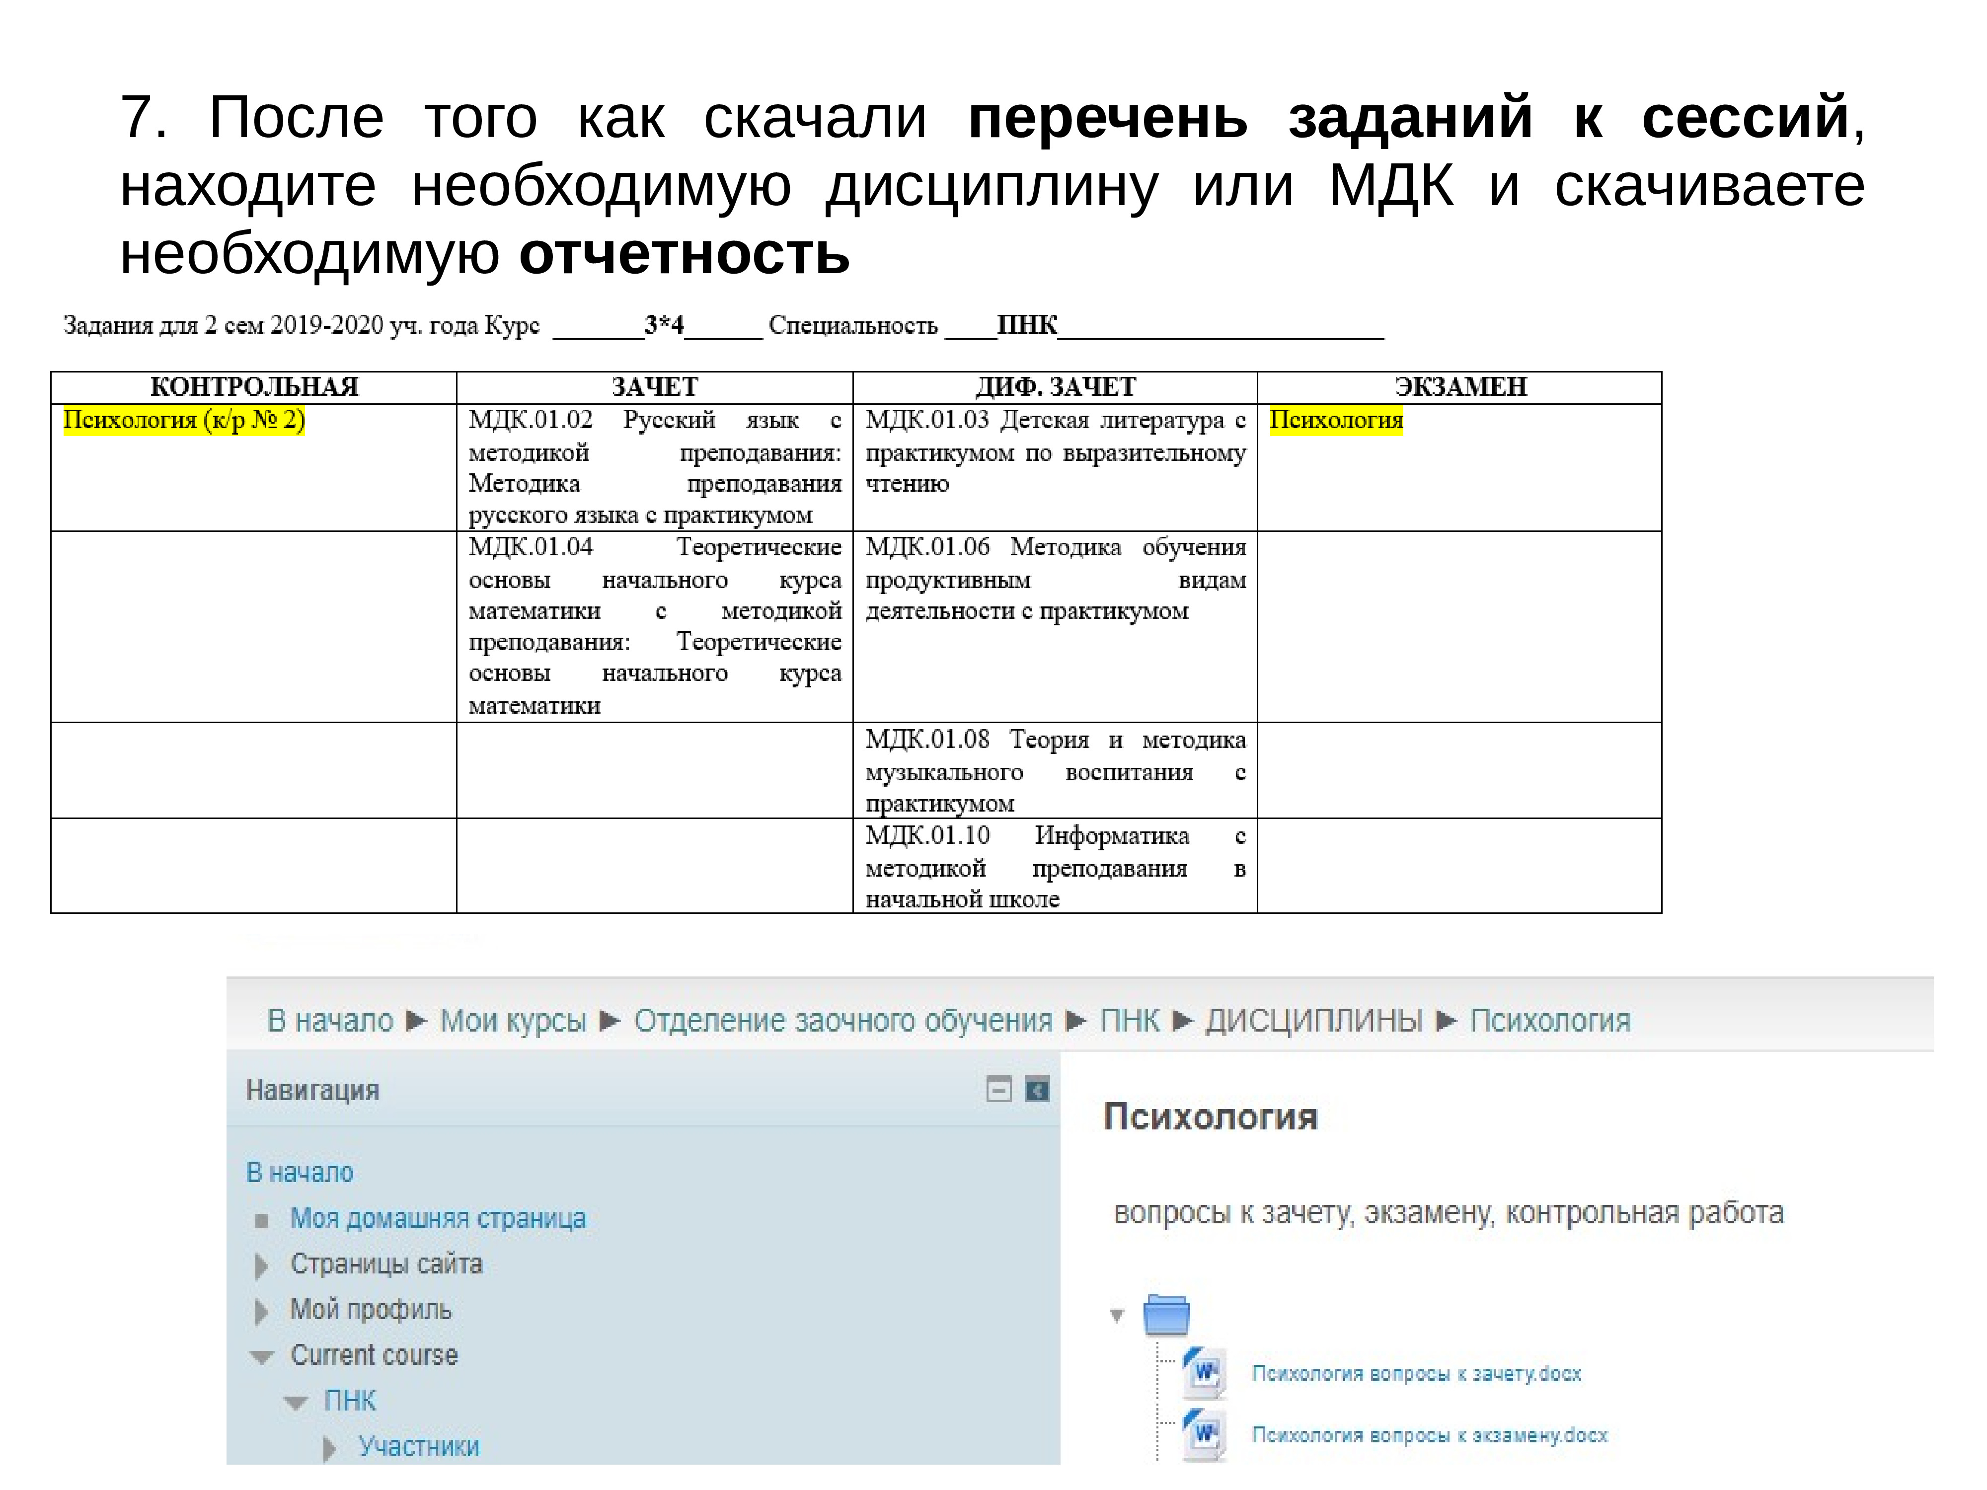Viewport: 1987px width, 1490px height.
Task: Click the МДК.01.10 Информатика cell
Action: (1056, 866)
